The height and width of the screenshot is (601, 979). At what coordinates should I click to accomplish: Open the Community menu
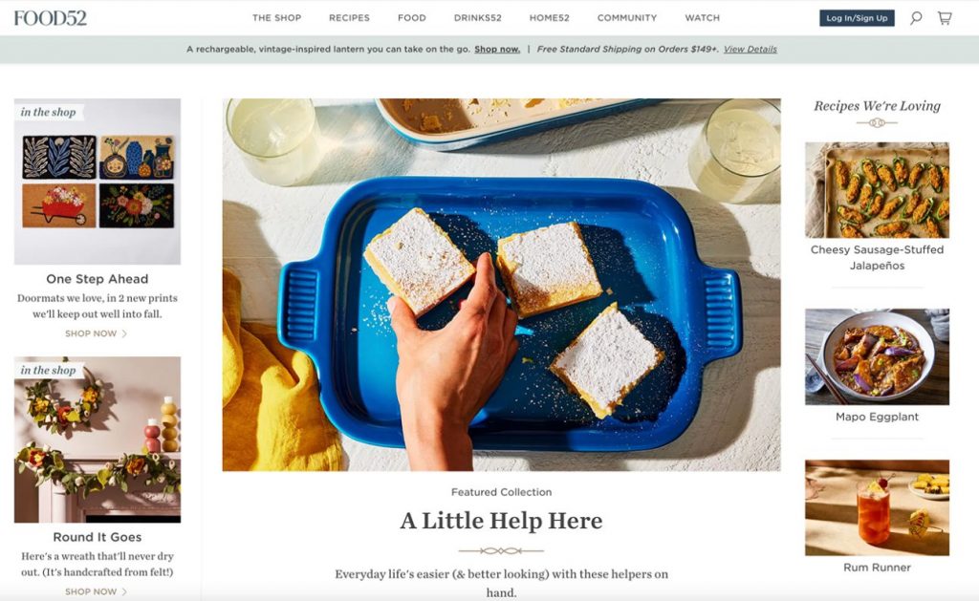(x=627, y=18)
